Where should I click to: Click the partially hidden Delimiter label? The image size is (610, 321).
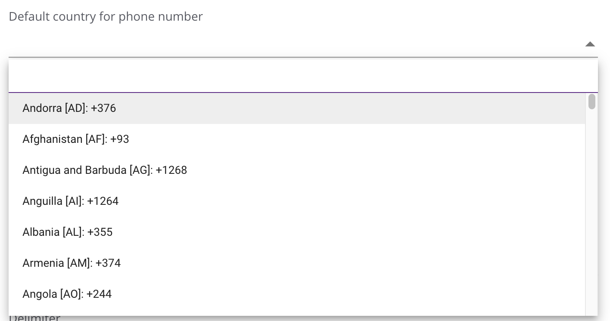(x=34, y=318)
